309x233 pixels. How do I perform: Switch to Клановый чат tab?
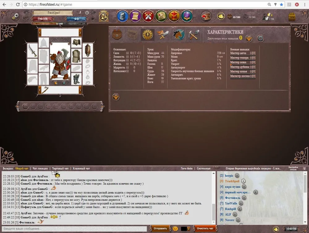pyautogui.click(x=81, y=169)
